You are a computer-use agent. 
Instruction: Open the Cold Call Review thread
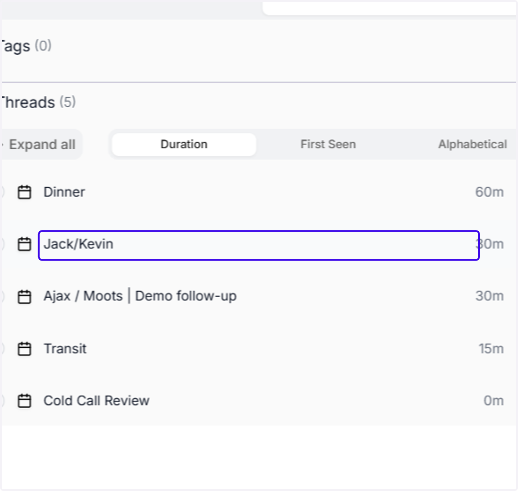96,401
